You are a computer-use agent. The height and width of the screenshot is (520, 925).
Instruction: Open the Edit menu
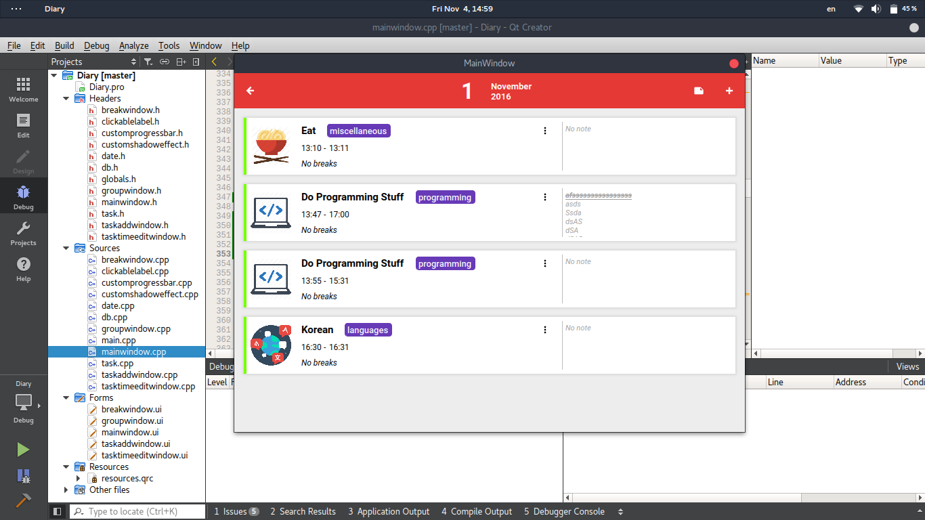[38, 45]
